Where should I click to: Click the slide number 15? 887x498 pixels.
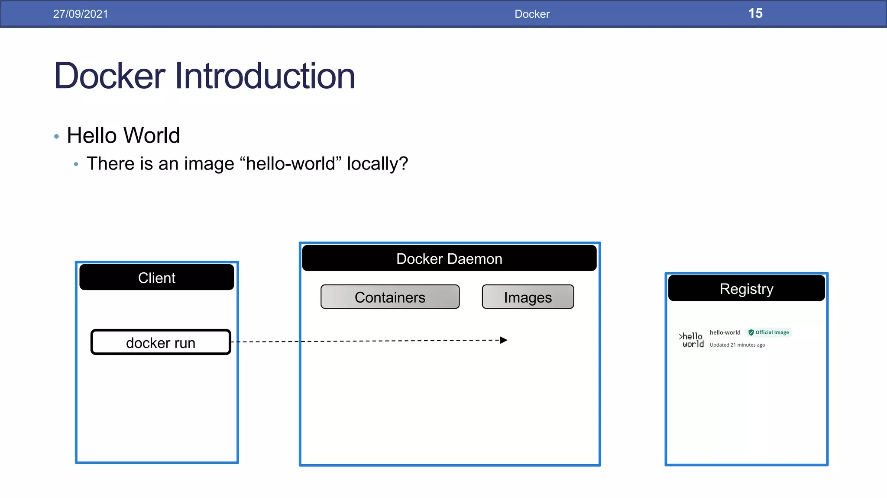(755, 13)
